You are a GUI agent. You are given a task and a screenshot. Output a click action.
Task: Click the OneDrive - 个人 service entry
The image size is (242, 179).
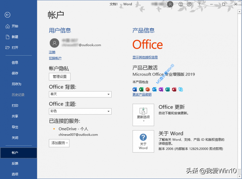(73, 129)
